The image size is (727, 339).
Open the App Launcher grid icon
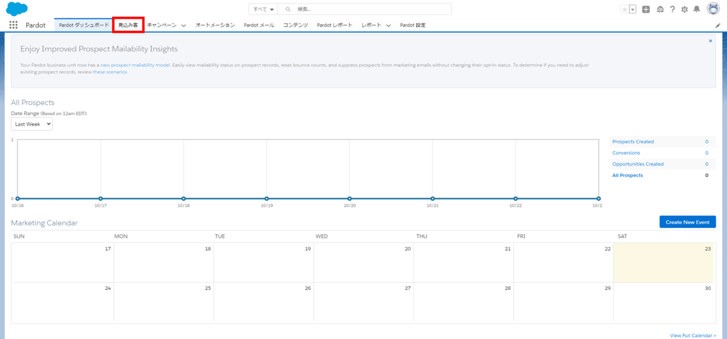pyautogui.click(x=13, y=25)
